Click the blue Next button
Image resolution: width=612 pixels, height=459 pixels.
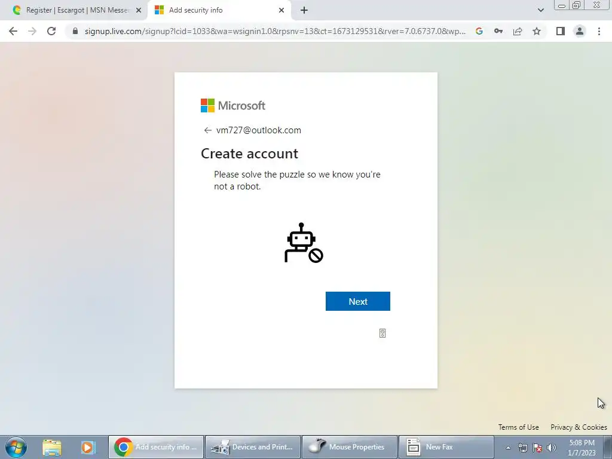coord(358,301)
